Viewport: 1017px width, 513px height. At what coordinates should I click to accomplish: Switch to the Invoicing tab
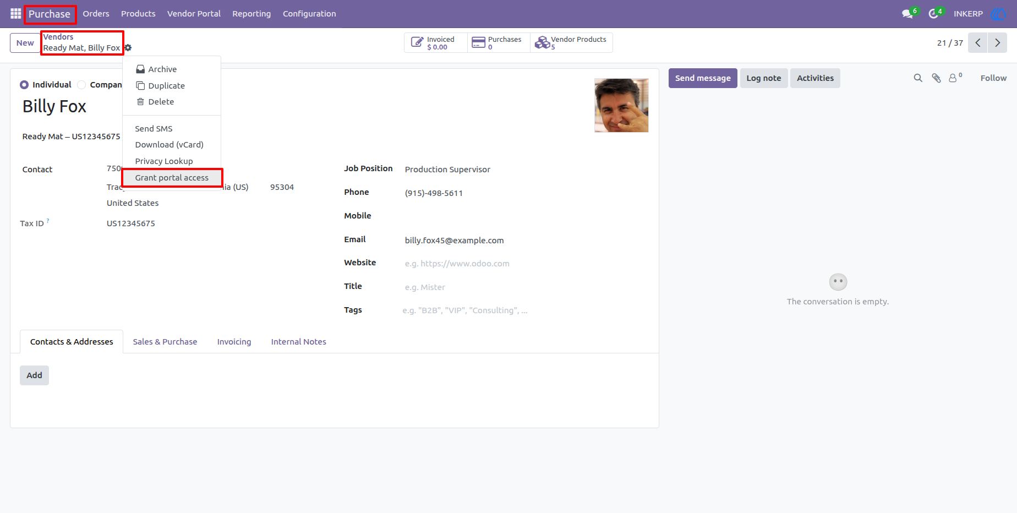[234, 342]
